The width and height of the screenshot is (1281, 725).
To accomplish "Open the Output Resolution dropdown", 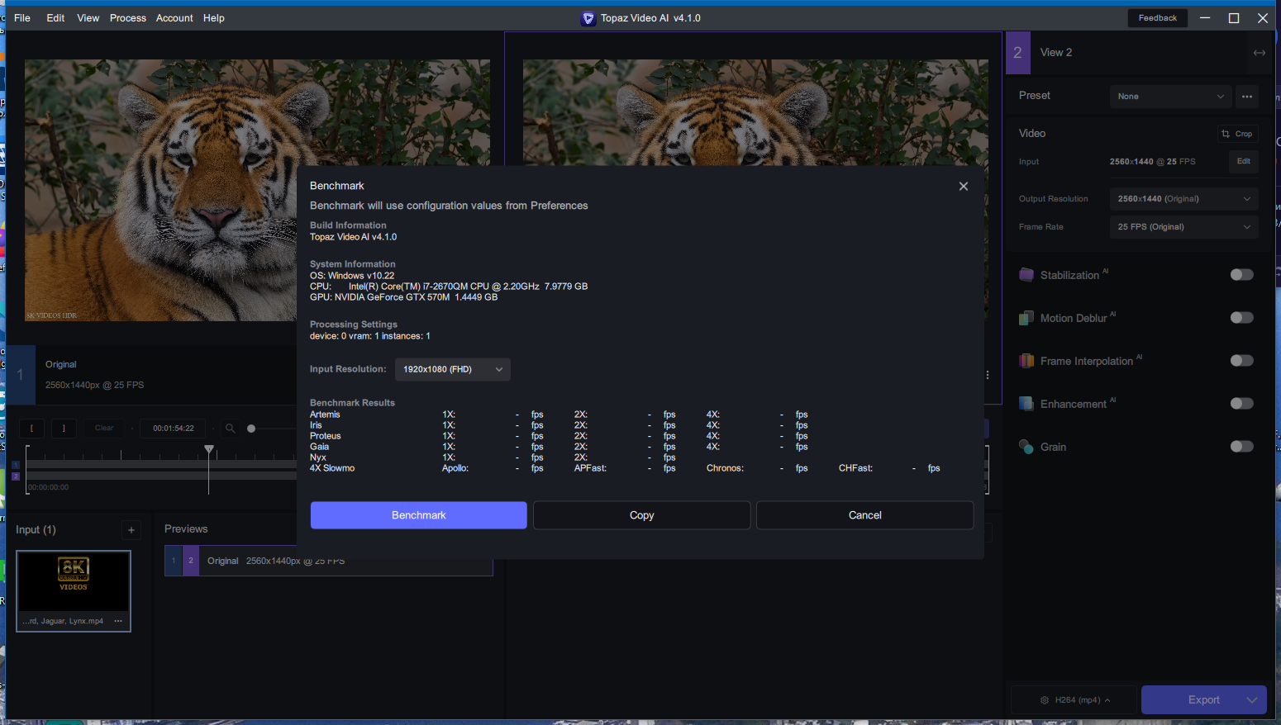I will pyautogui.click(x=1183, y=199).
